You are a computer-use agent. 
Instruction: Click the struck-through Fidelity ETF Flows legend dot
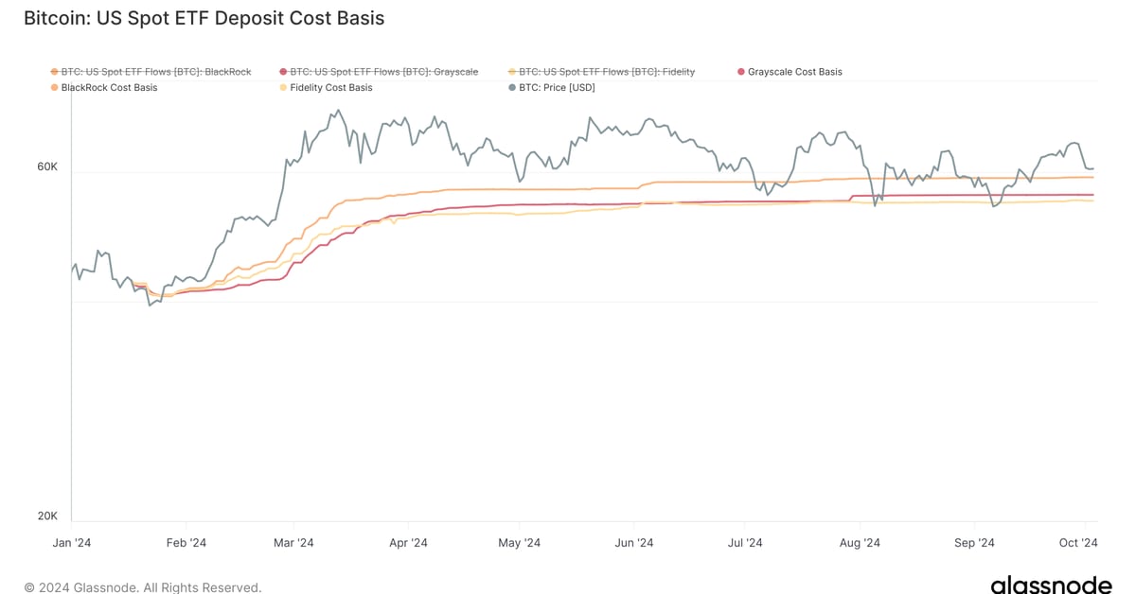tap(512, 72)
